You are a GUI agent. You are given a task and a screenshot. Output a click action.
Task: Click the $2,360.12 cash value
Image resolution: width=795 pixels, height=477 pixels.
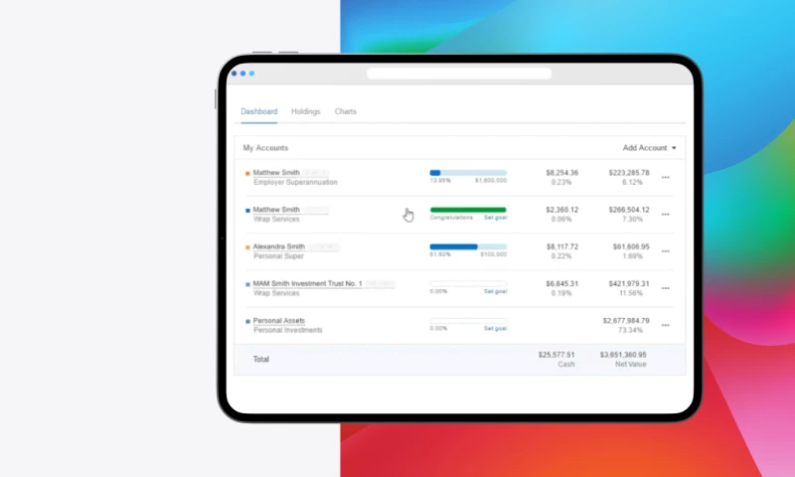pyautogui.click(x=561, y=210)
